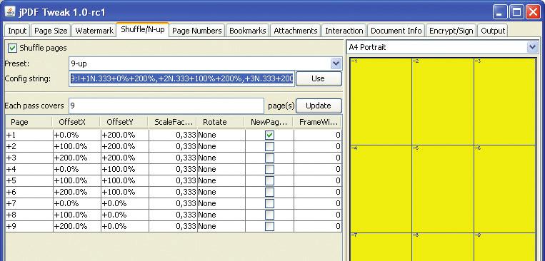This screenshot has width=545, height=261.
Task: Check NewPage checkbox for row +3
Action: [x=269, y=158]
